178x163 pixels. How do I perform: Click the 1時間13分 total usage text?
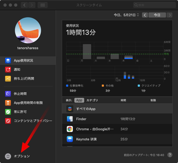tap(81, 32)
